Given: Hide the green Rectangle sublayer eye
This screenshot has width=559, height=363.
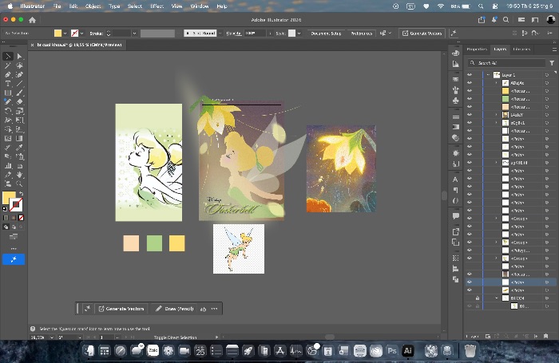Looking at the screenshot, I should click(x=470, y=99).
